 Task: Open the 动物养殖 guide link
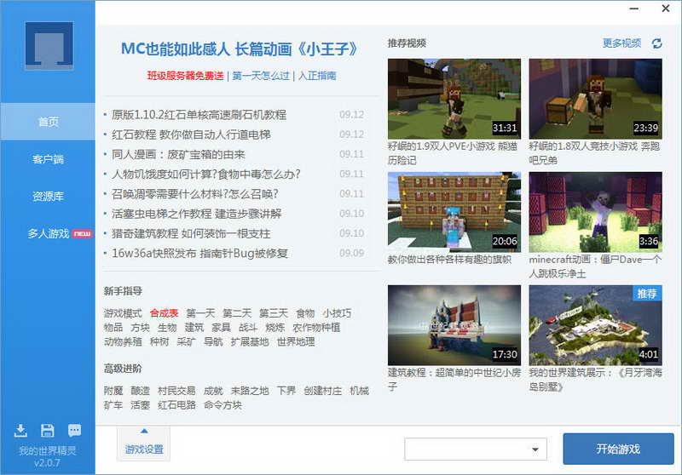click(123, 341)
